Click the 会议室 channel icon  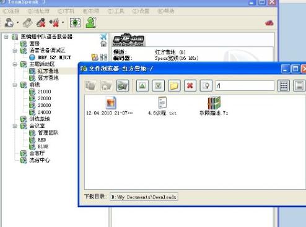point(24,126)
